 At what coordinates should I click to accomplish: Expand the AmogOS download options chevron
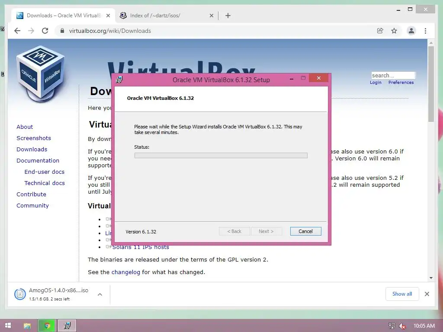pyautogui.click(x=100, y=294)
